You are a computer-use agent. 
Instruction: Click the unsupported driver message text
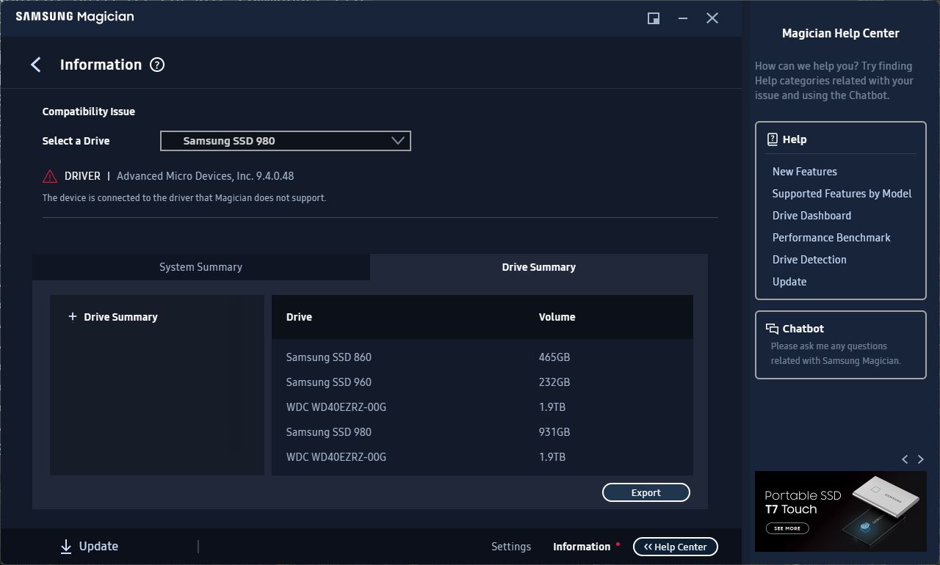[x=184, y=198]
